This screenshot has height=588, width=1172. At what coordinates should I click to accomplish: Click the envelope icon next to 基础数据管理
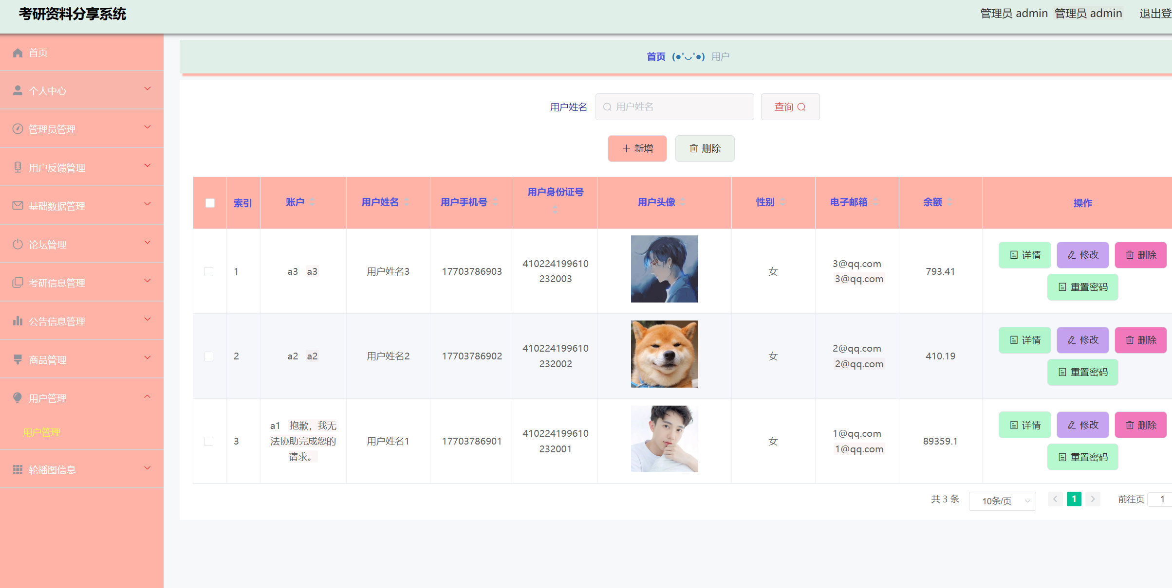point(18,205)
